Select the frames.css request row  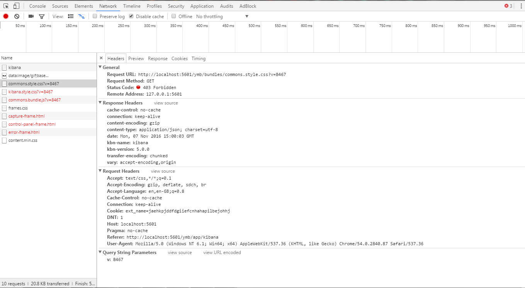coord(48,108)
